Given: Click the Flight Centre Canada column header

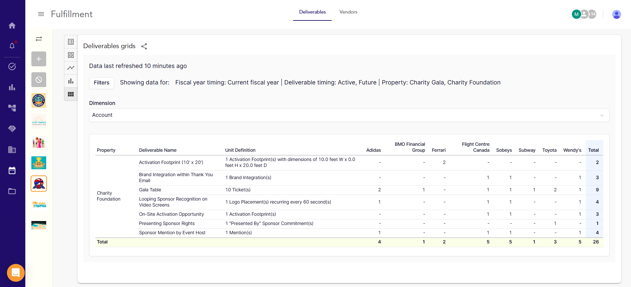Looking at the screenshot, I should pyautogui.click(x=476, y=147).
